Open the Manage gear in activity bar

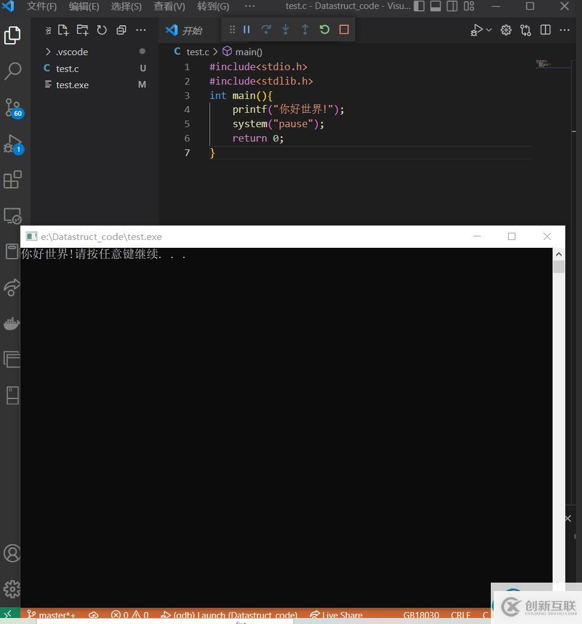pos(12,589)
